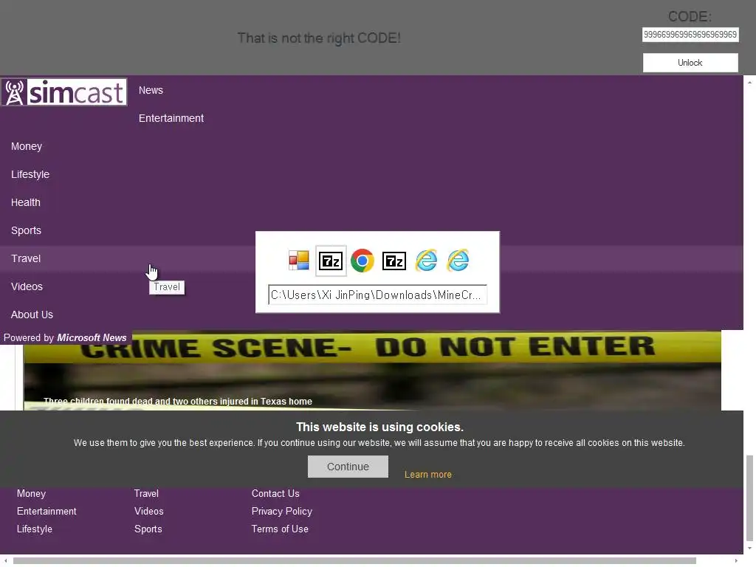756x567 pixels.
Task: Open Three children found dead headline
Action: pos(177,401)
